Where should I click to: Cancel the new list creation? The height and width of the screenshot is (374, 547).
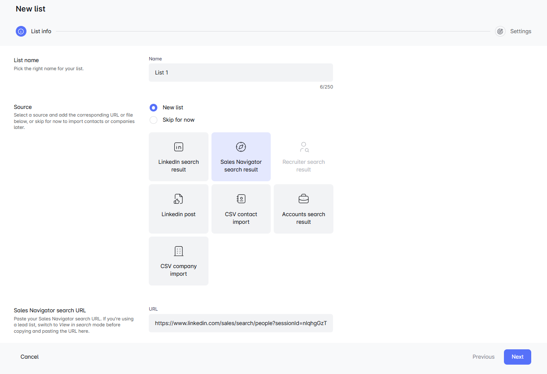[x=29, y=357]
